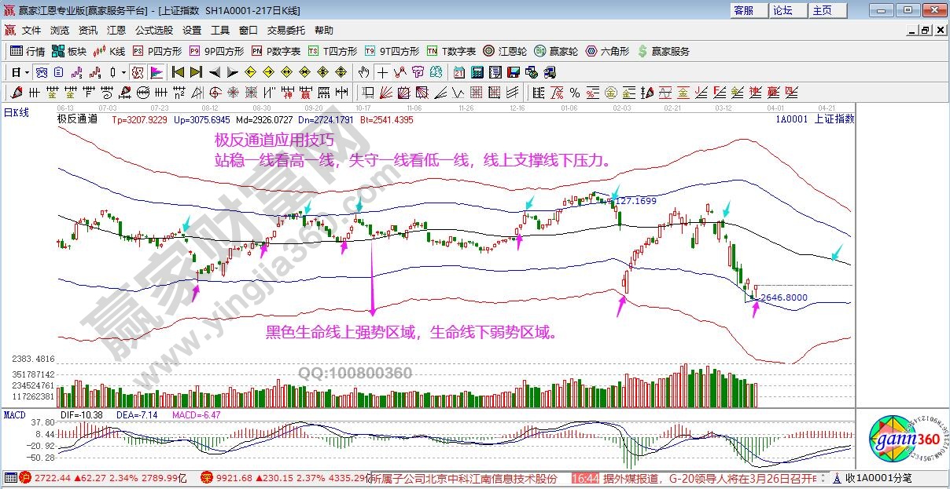The image size is (950, 489).
Task: Click the 论坛 forum button
Action: (782, 10)
